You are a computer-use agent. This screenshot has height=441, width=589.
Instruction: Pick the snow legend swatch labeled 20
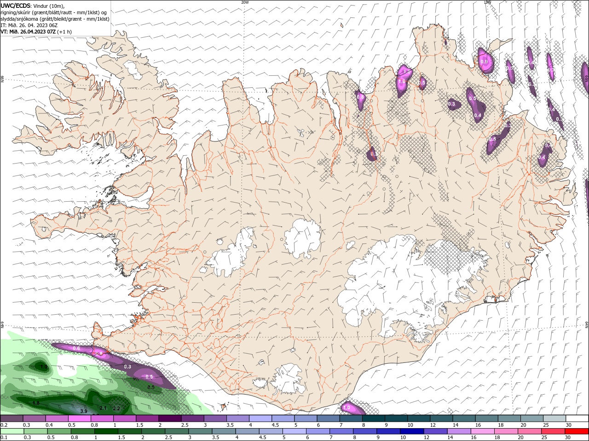coord(531,418)
